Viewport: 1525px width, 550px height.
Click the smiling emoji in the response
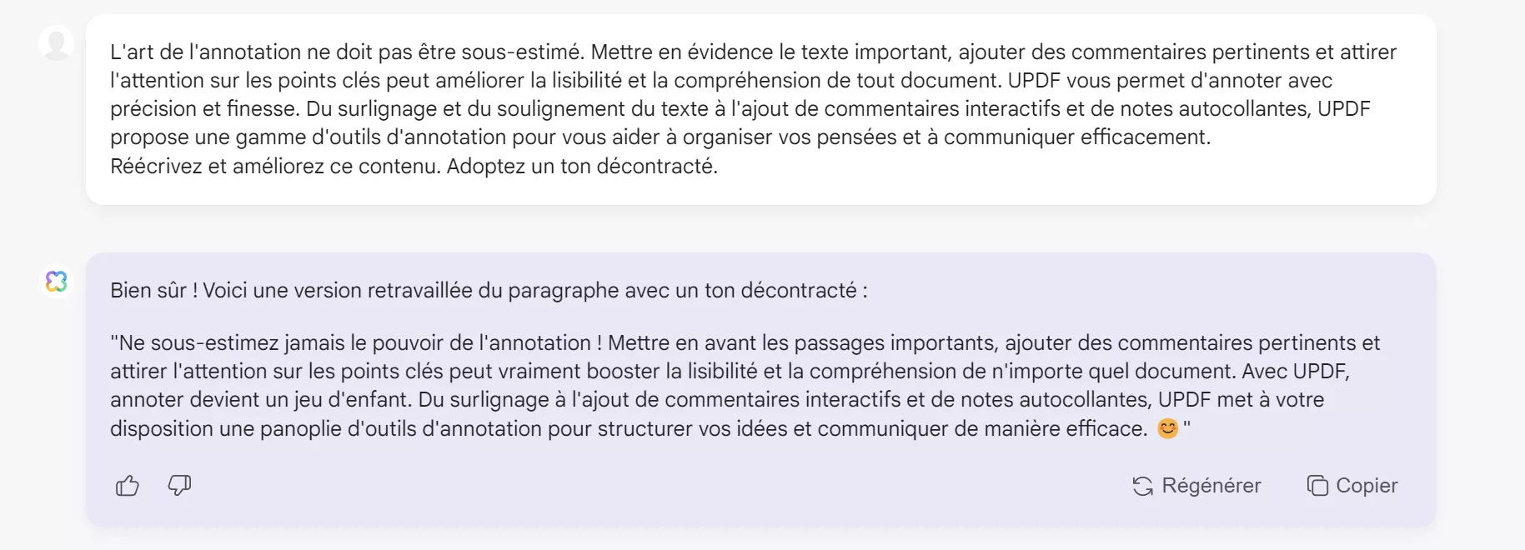1166,428
